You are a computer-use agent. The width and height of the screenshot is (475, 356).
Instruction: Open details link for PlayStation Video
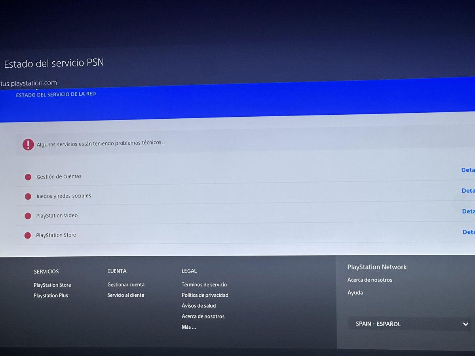[x=468, y=211]
